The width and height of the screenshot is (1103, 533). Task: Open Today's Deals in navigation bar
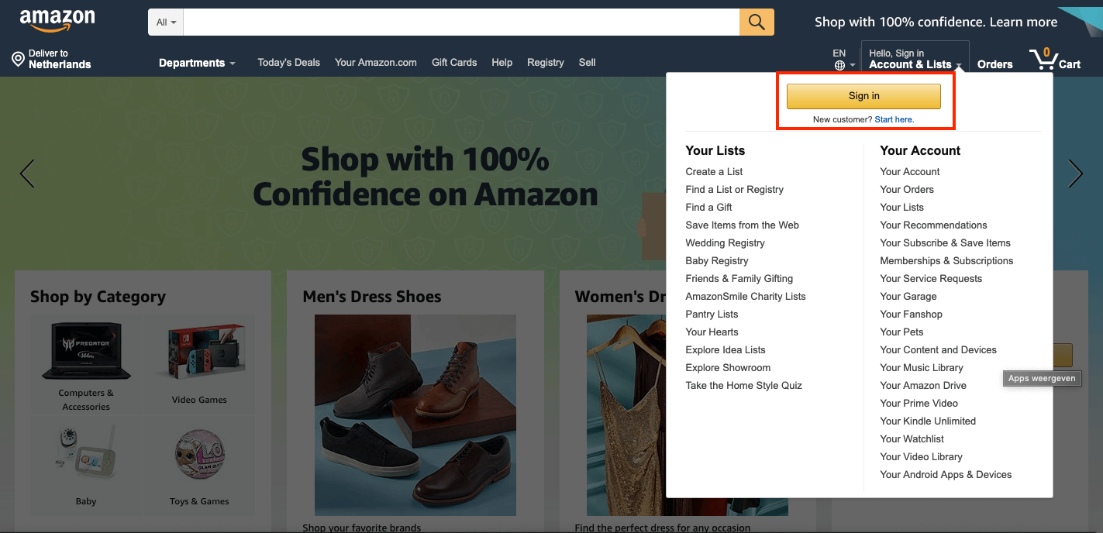288,63
